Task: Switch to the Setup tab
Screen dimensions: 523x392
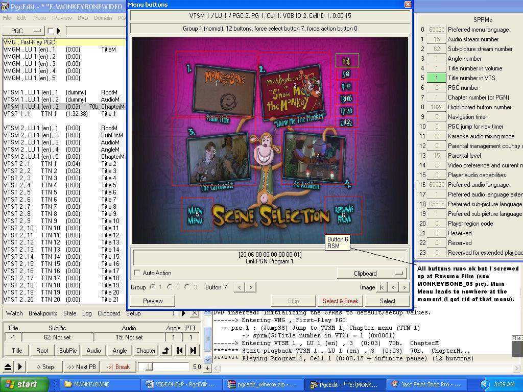Action: click(x=133, y=313)
